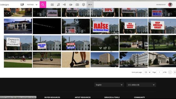Open the photos camera icon
176x99 pixels.
pos(77,5)
